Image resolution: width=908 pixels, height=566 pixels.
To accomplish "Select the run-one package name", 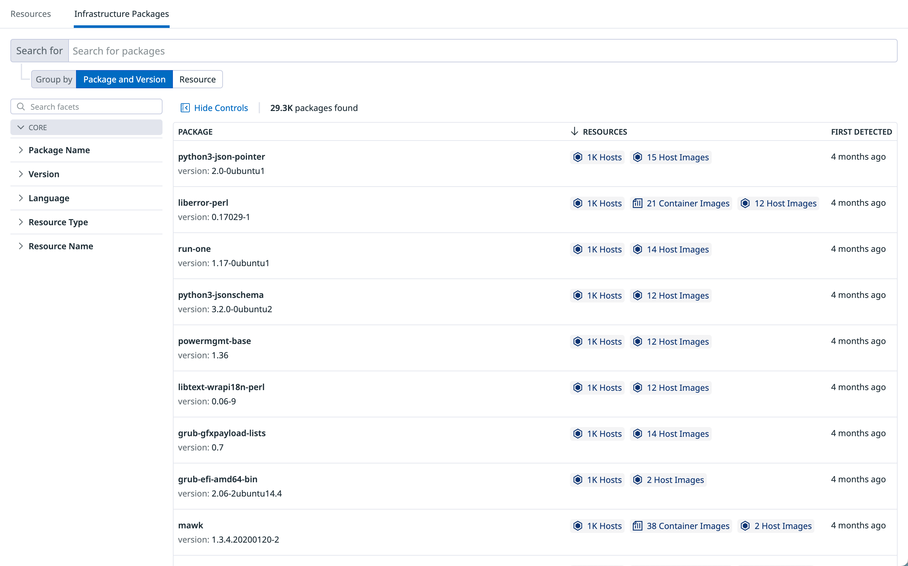I will tap(194, 249).
